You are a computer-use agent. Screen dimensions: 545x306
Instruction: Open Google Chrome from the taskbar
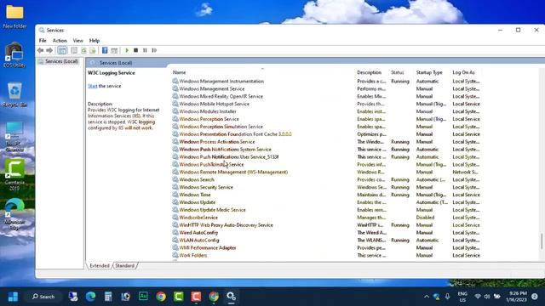(x=161, y=297)
